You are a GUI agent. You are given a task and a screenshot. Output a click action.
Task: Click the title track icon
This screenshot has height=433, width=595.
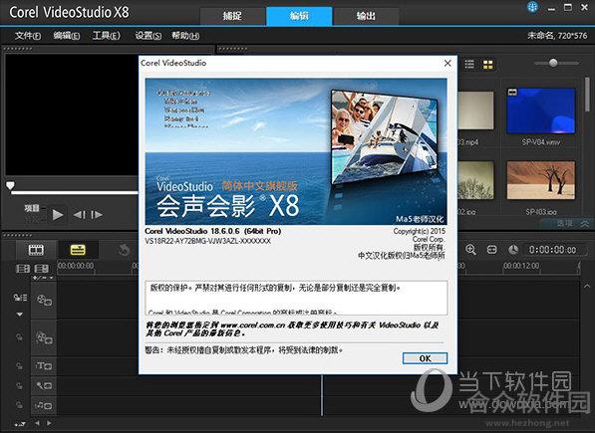pyautogui.click(x=44, y=366)
